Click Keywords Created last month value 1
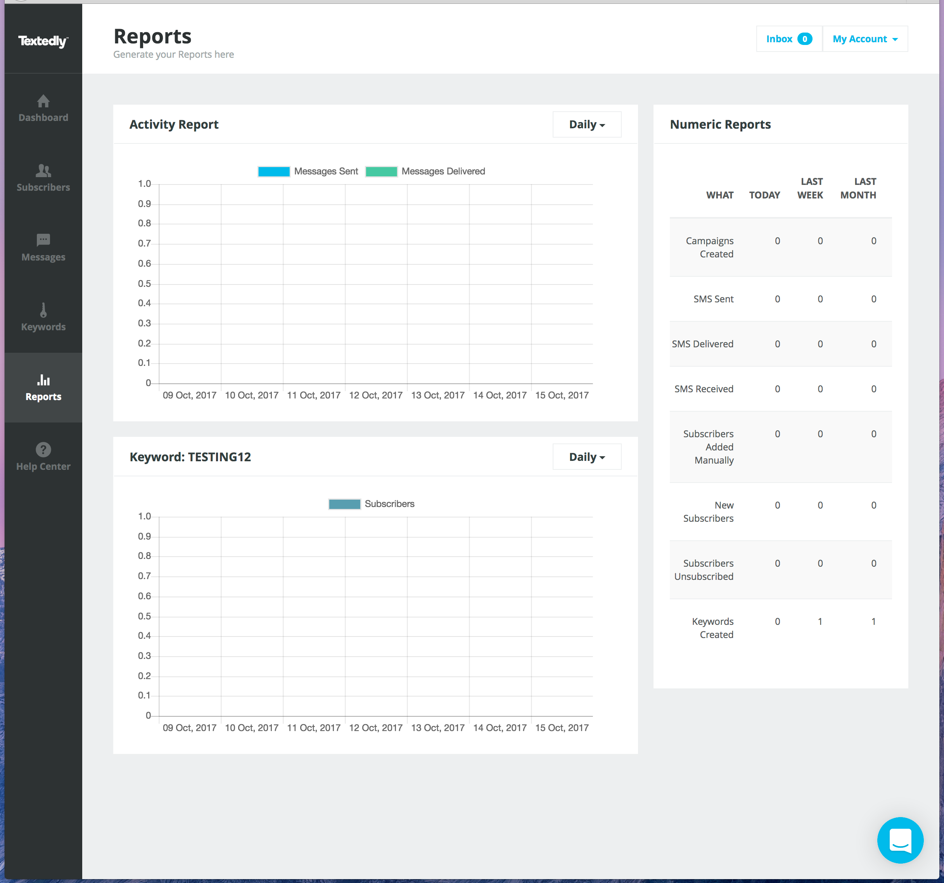Viewport: 944px width, 883px height. tap(873, 622)
